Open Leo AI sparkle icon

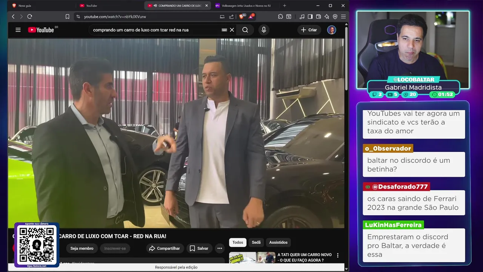click(x=327, y=17)
